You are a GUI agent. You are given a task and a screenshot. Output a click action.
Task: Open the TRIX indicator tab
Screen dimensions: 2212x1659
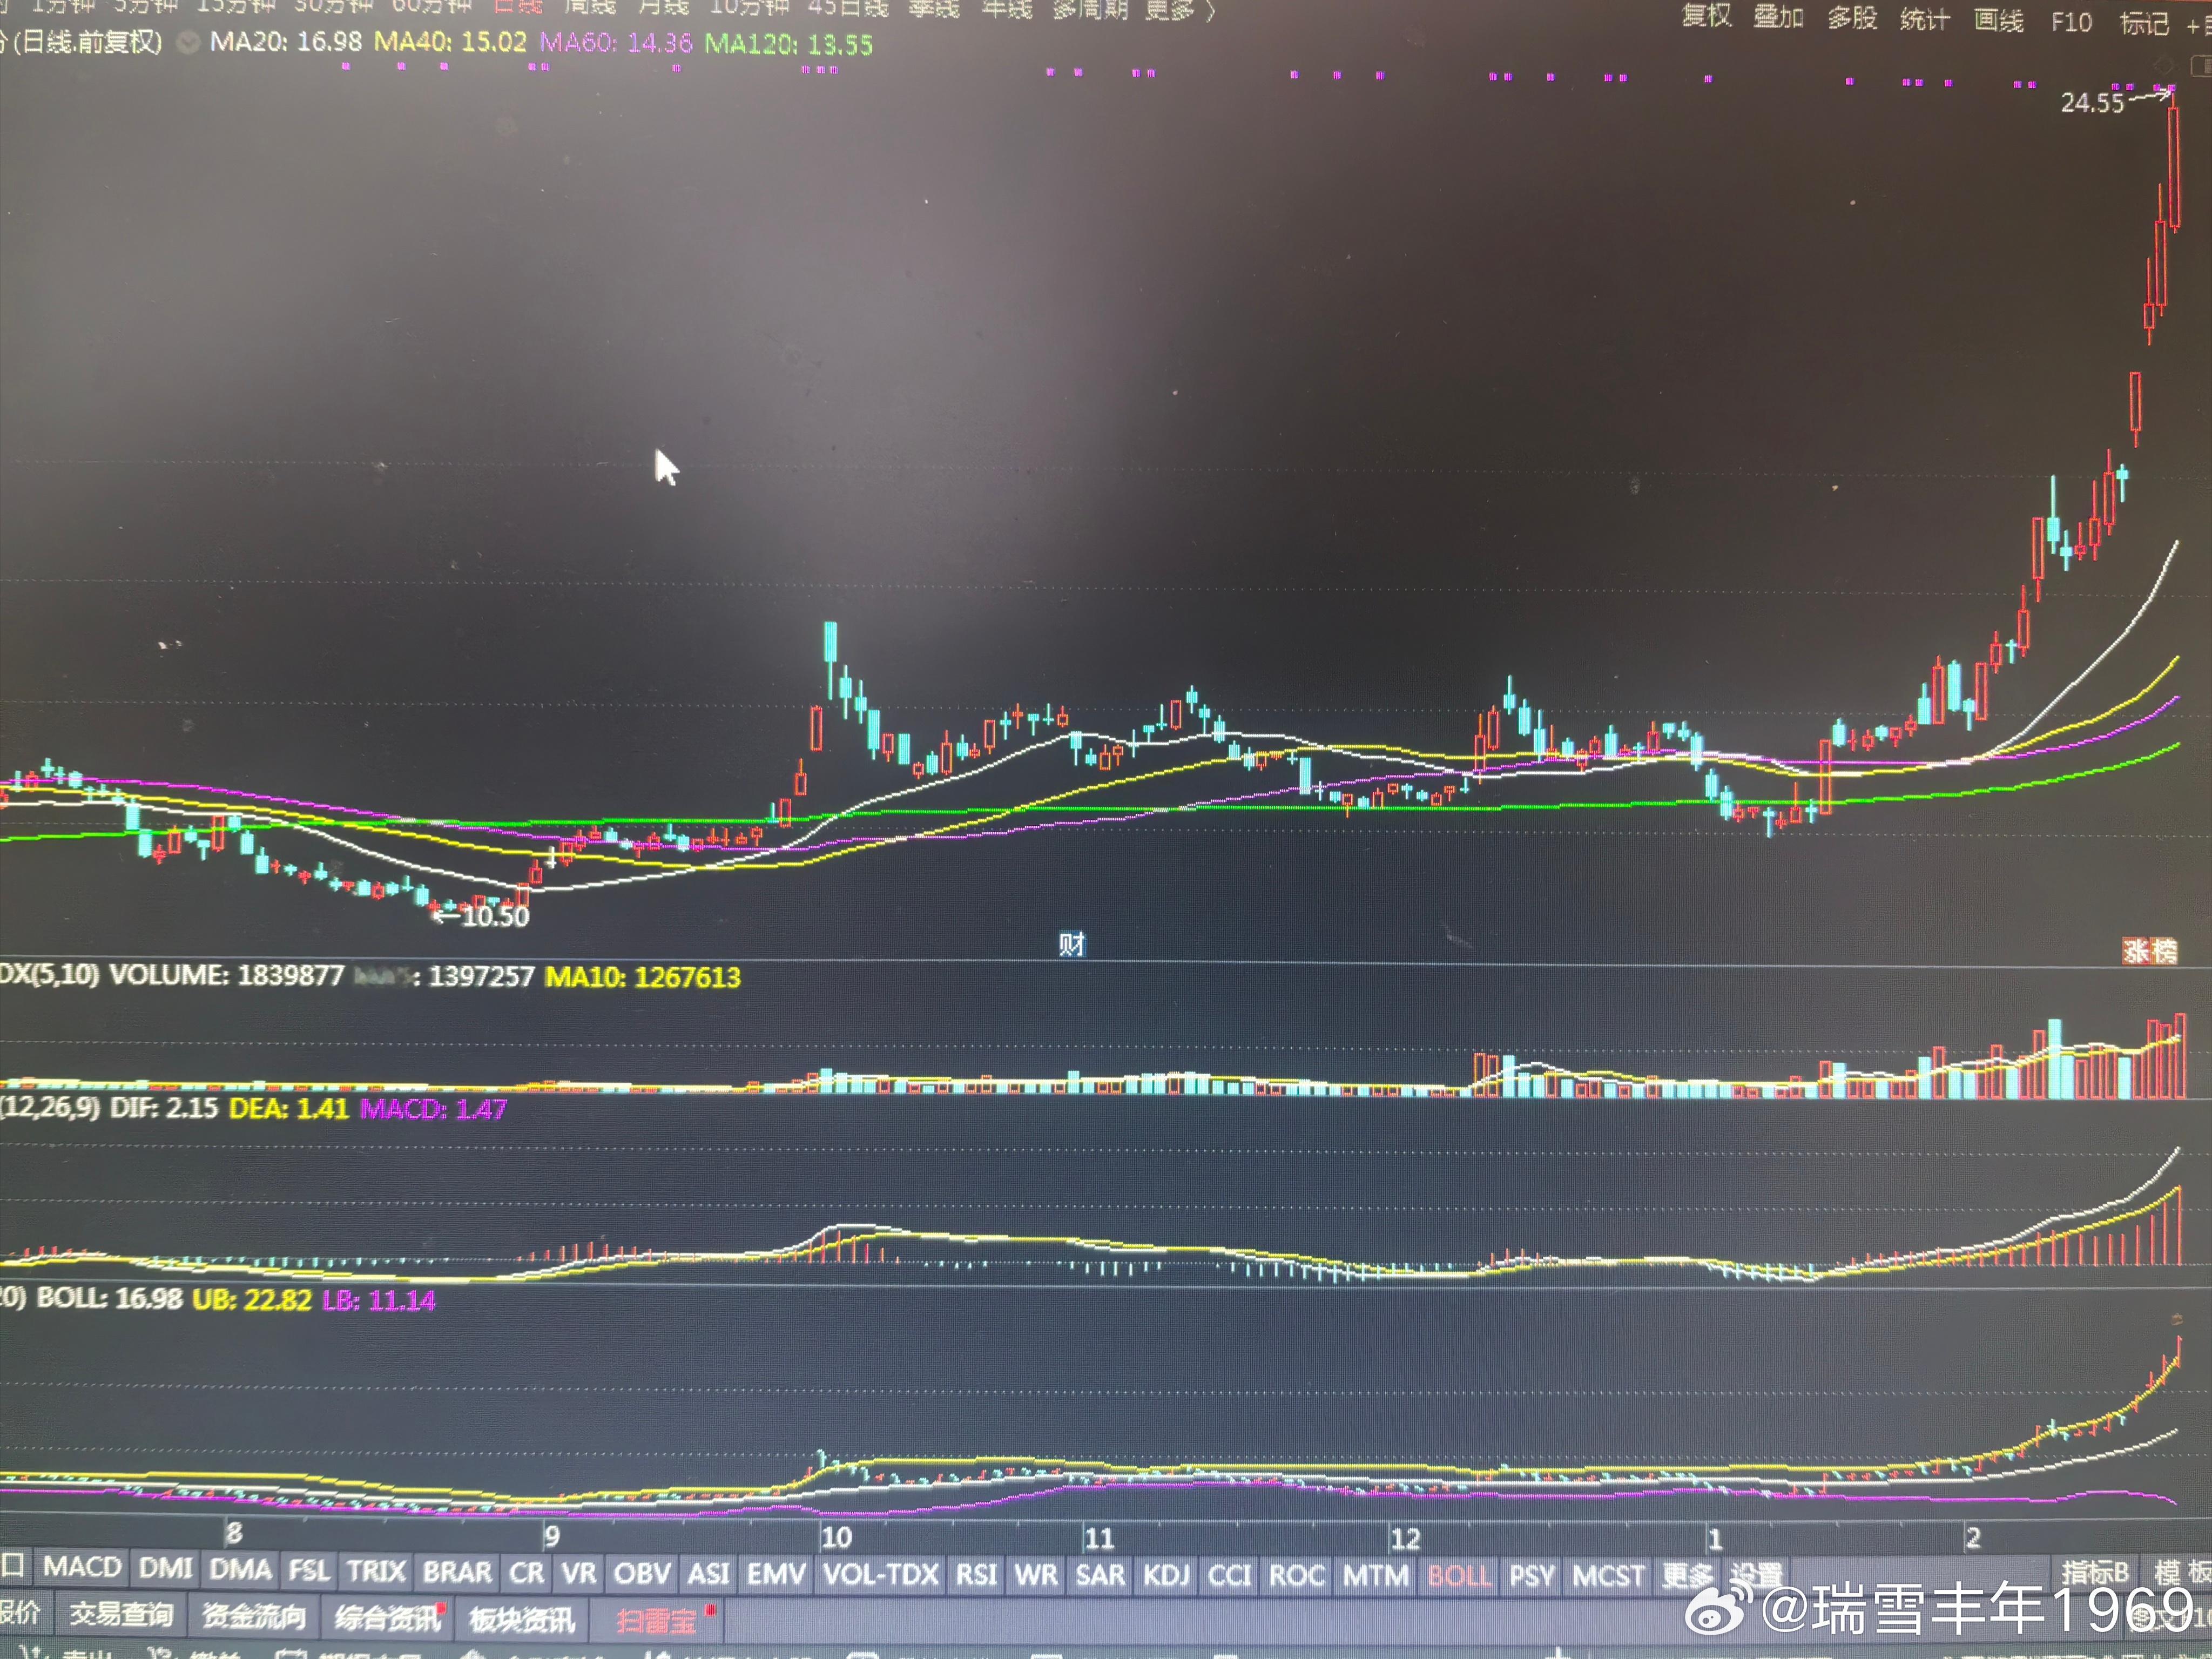point(376,1571)
